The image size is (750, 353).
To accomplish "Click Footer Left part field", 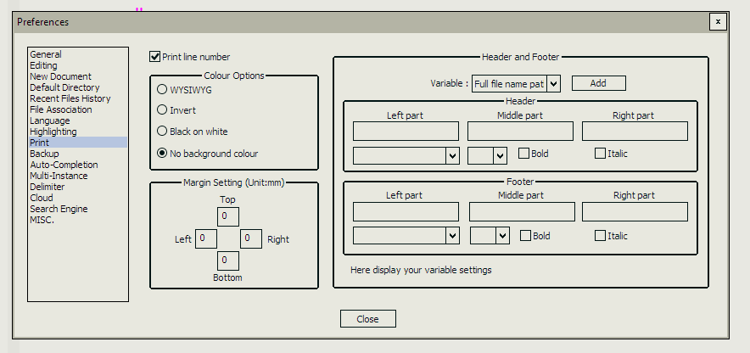I will [406, 211].
